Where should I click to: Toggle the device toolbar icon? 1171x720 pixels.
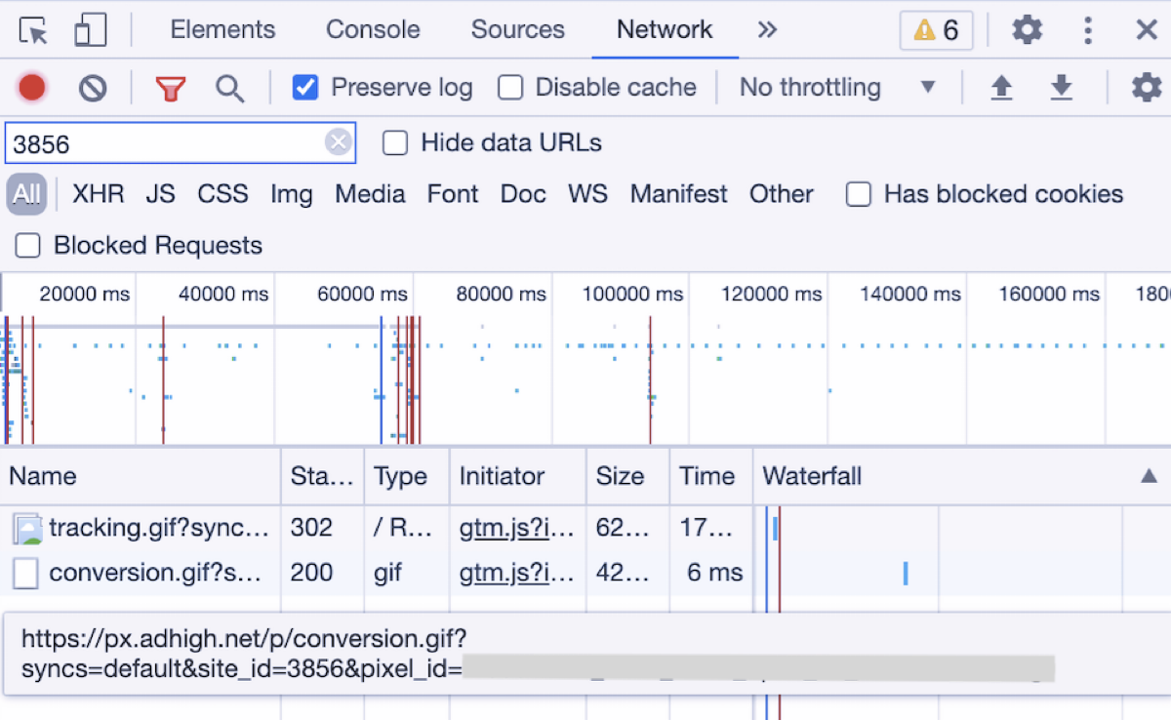tap(90, 30)
